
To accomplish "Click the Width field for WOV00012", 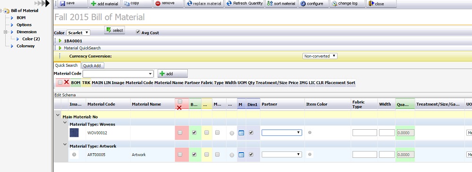I will [387, 133].
